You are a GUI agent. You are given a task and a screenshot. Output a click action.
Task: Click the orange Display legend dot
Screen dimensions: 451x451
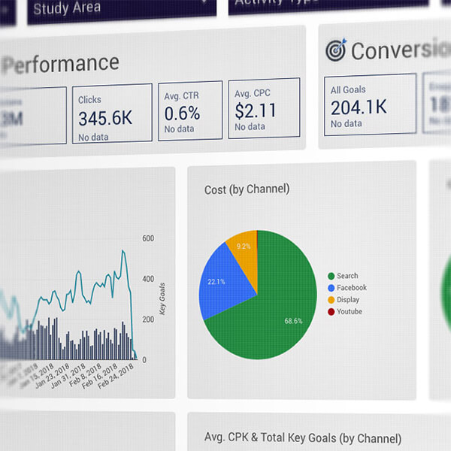(x=330, y=300)
